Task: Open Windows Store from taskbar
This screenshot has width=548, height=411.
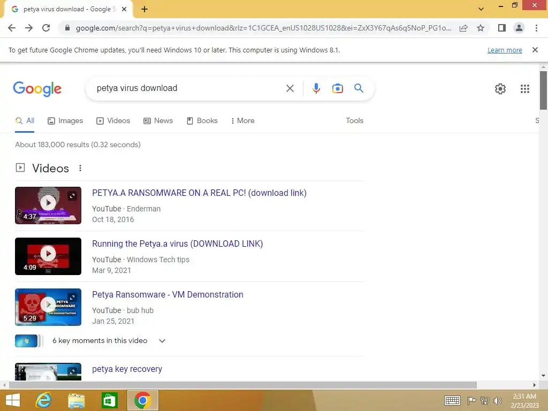Action: click(x=109, y=400)
